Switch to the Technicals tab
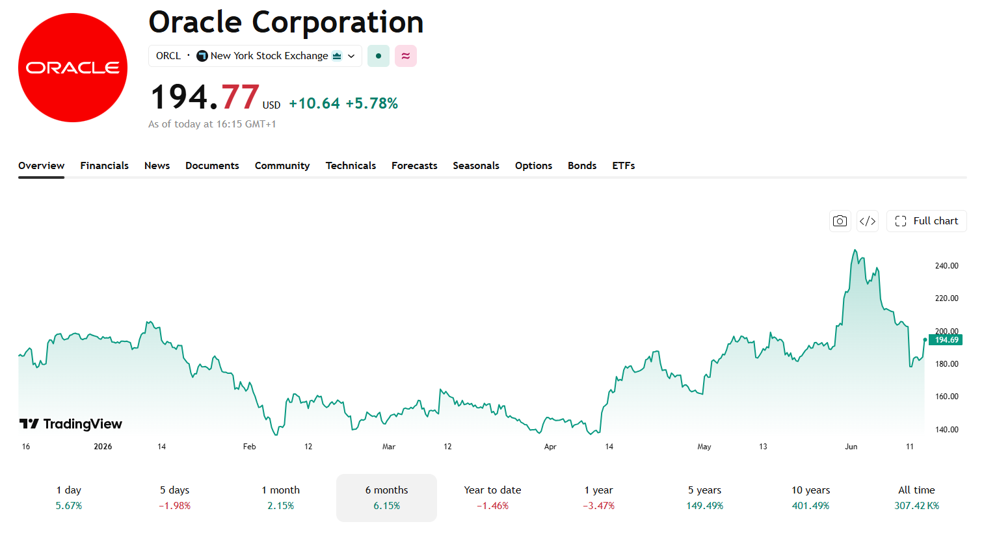Screen dimensions: 984x539 (351, 166)
